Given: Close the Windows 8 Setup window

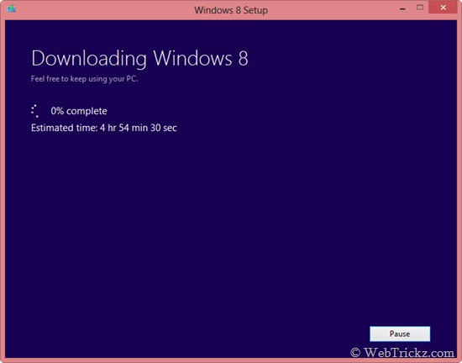Looking at the screenshot, I should click(x=443, y=8).
